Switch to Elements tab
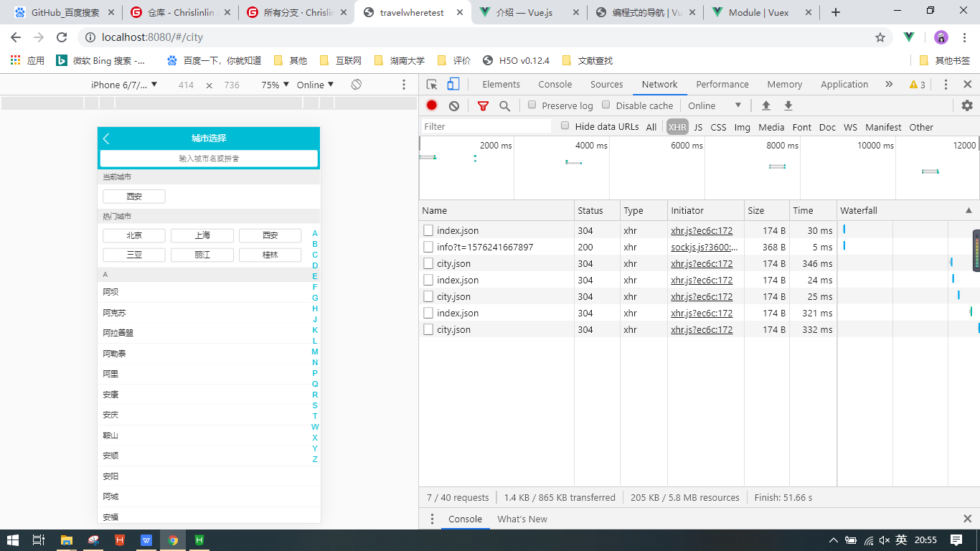980x551 pixels. tap(501, 84)
